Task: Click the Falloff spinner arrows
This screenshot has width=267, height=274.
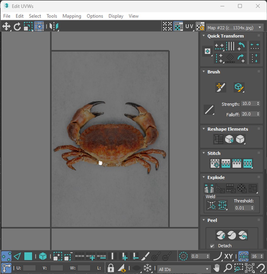Action: pyautogui.click(x=258, y=114)
